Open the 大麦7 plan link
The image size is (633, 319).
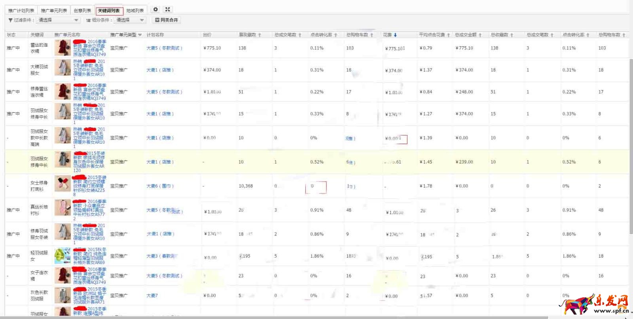pos(152,296)
